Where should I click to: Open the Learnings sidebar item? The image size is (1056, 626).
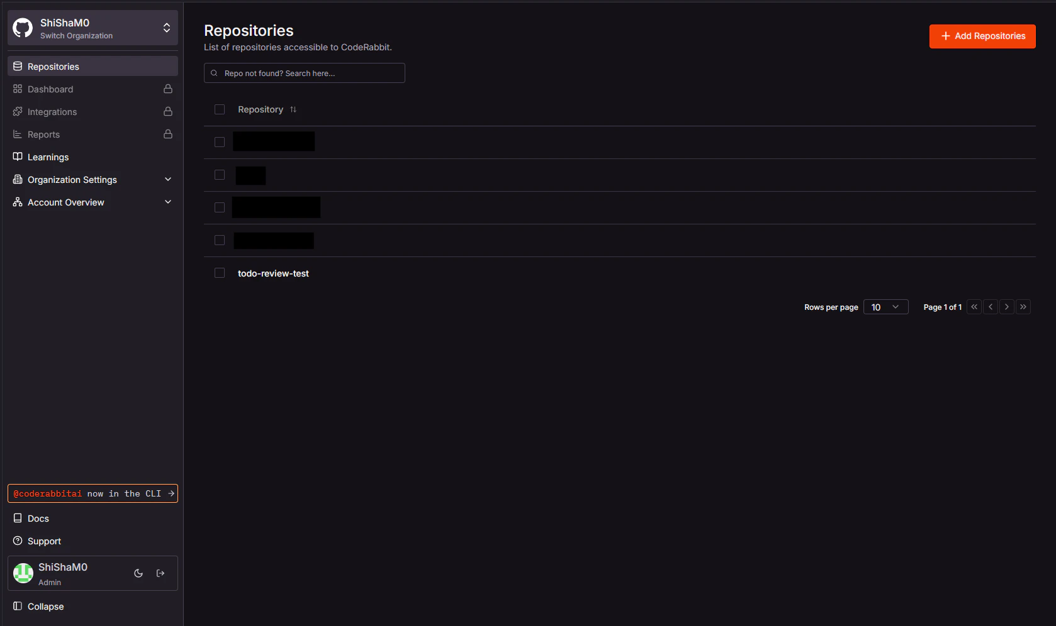[x=93, y=156]
